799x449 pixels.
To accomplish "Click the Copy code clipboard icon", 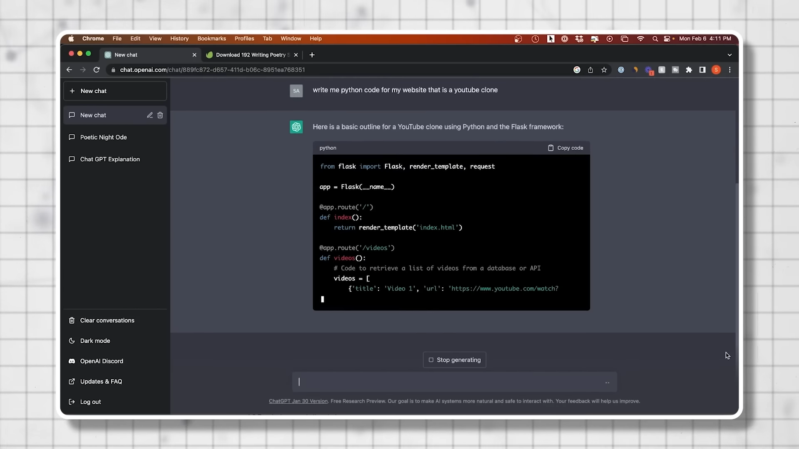I will tap(551, 148).
